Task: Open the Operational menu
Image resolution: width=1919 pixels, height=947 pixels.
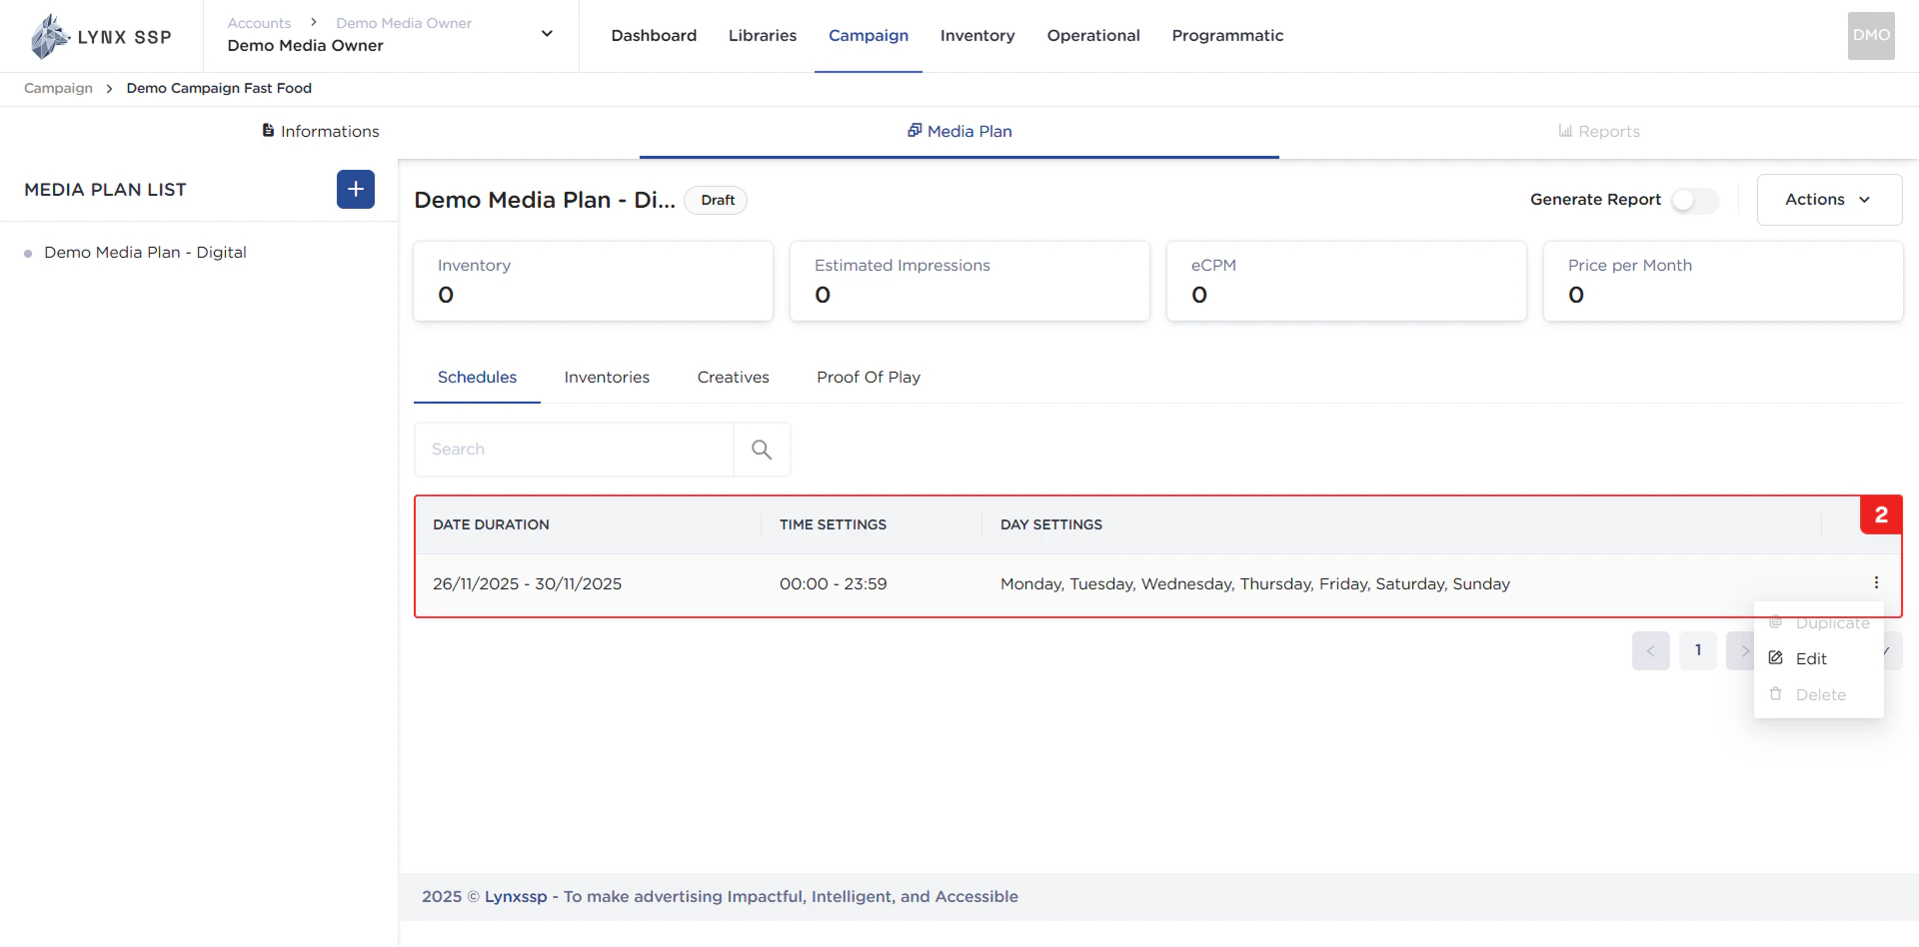Action: [x=1093, y=36]
